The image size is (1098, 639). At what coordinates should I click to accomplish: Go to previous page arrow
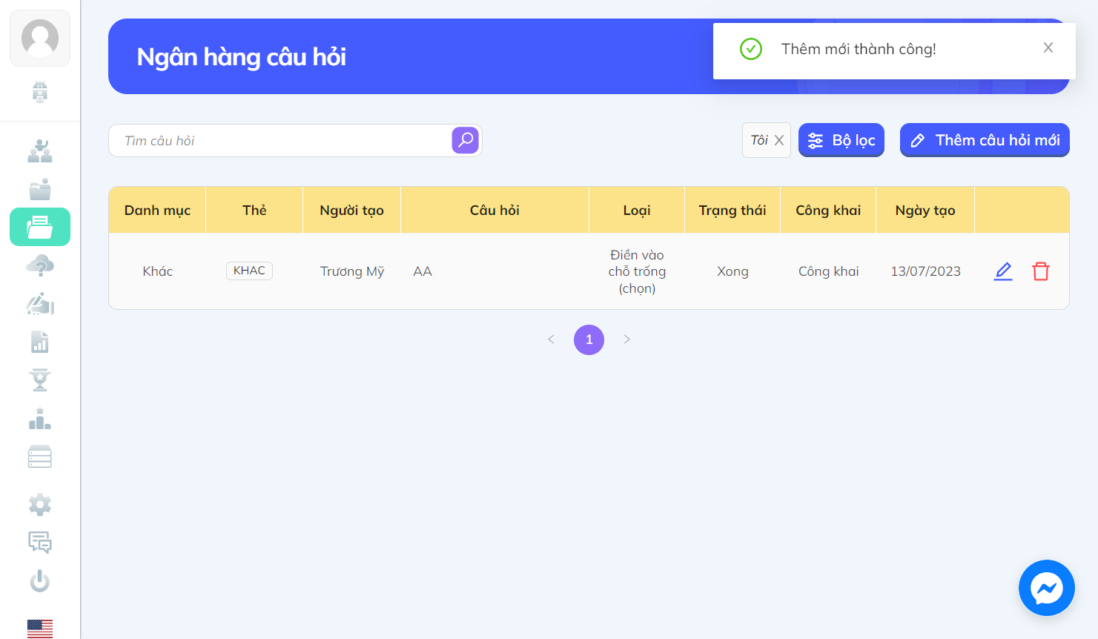point(551,340)
